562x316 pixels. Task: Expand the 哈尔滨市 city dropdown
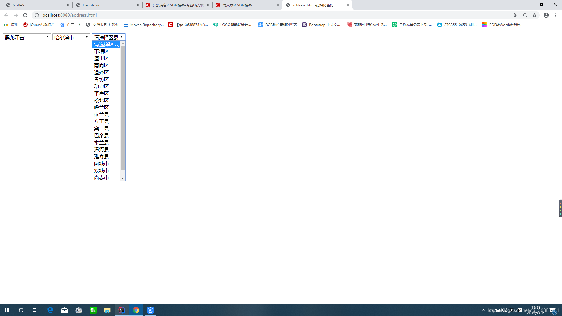tap(71, 37)
